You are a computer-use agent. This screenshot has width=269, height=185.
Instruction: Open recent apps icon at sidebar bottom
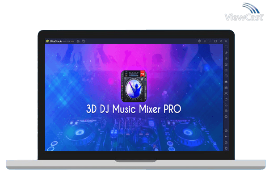coord(226,148)
